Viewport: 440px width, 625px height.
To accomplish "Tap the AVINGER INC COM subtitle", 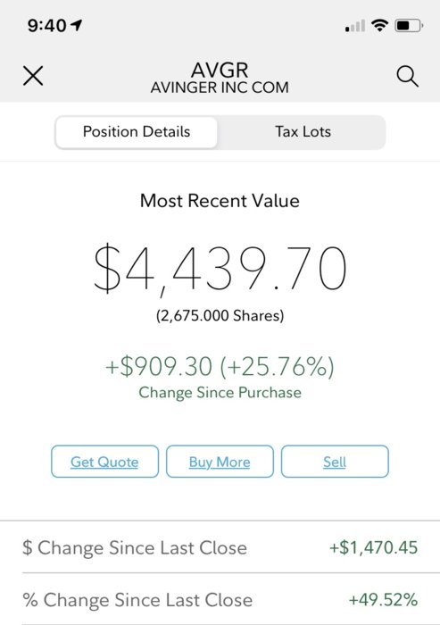I will (220, 87).
